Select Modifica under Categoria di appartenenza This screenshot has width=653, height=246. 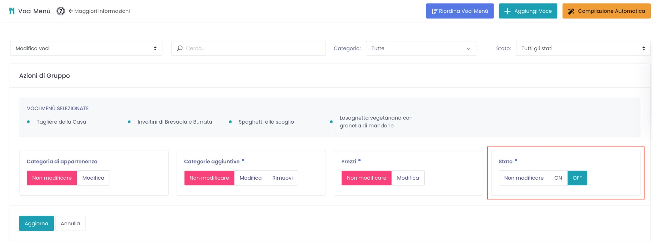pyautogui.click(x=93, y=178)
